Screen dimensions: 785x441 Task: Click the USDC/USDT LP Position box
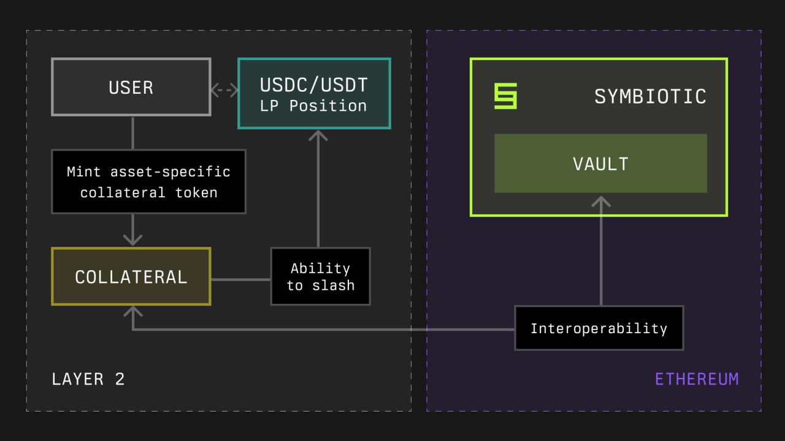[x=314, y=94]
